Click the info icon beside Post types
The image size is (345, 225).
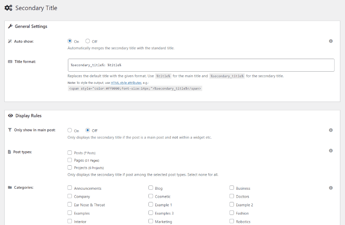coord(331,151)
